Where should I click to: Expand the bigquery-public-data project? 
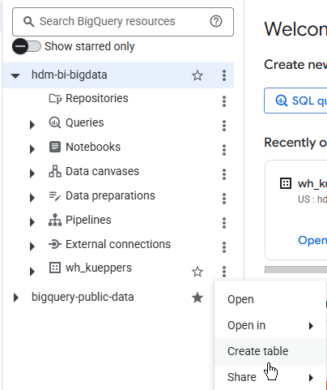pyautogui.click(x=16, y=298)
